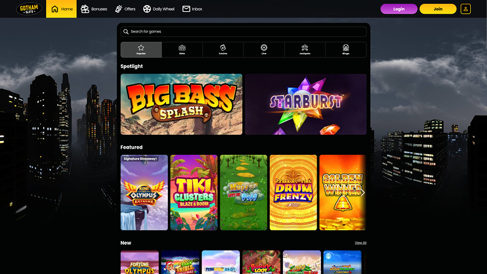
Task: Click the Featured carousel next arrow
Action: click(x=362, y=193)
